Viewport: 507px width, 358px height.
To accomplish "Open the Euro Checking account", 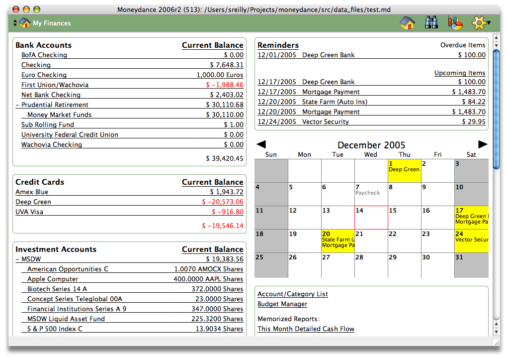I will [44, 75].
